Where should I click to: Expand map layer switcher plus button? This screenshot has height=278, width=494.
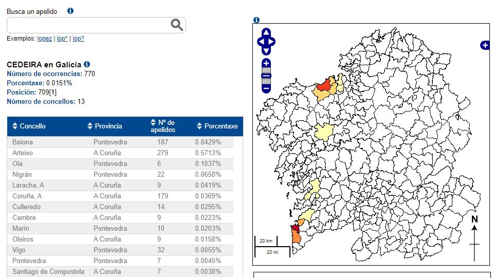(x=485, y=45)
